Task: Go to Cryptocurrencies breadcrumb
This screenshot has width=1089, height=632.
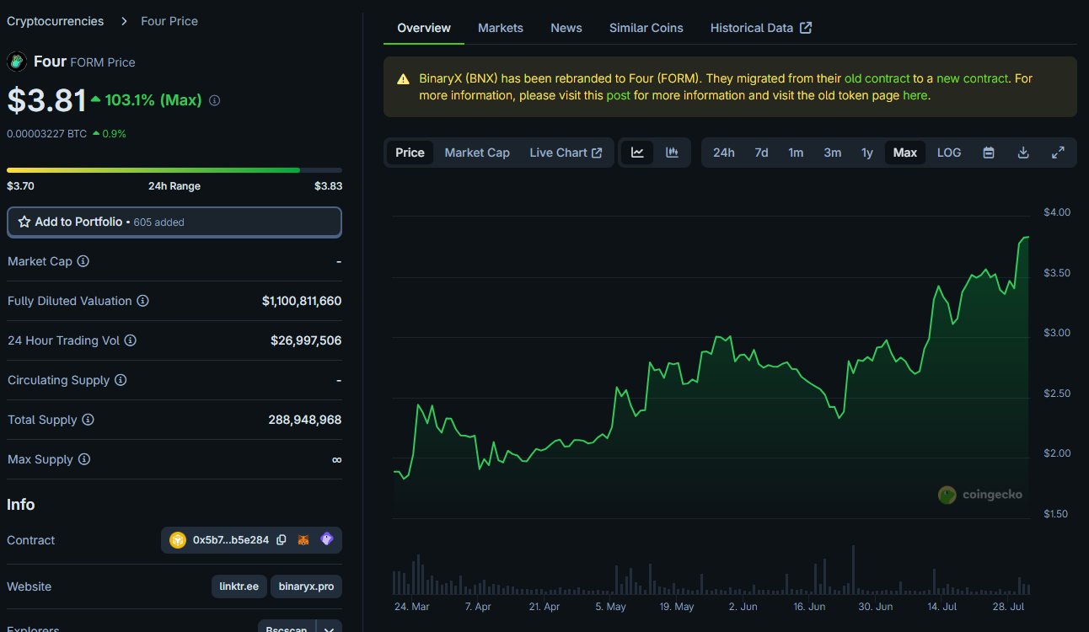Action: (x=56, y=21)
